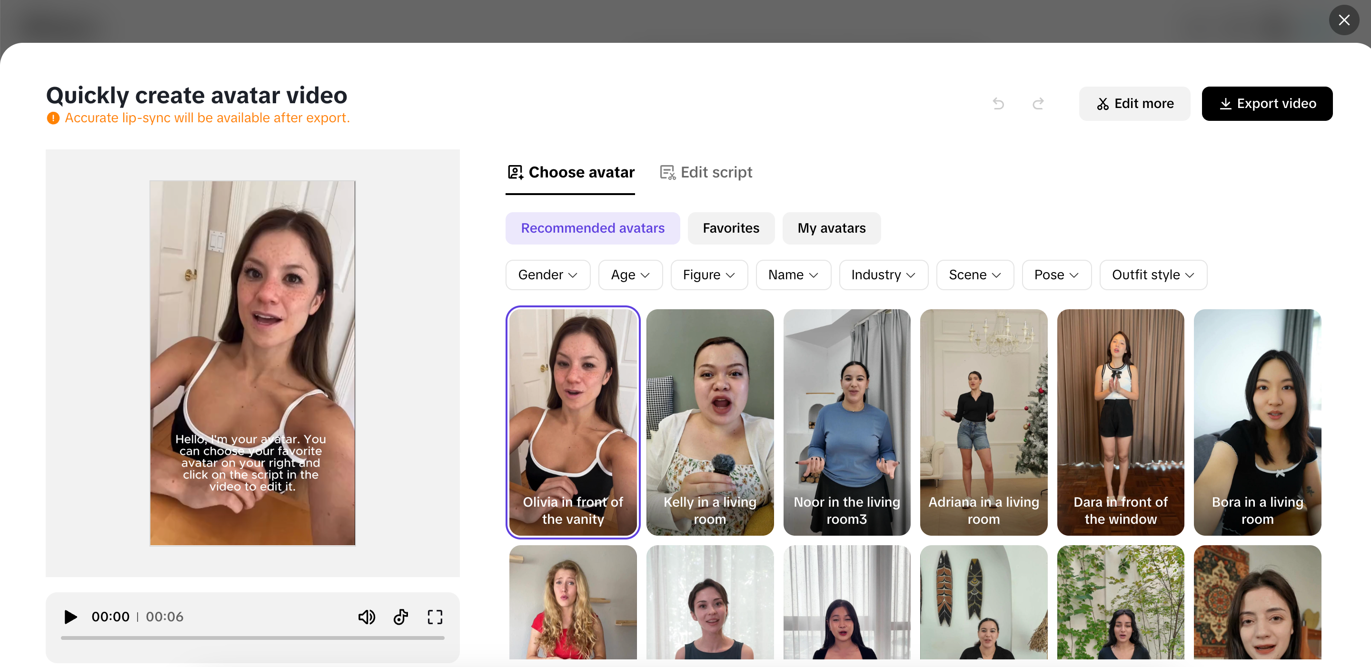Screen dimensions: 1371x667
Task: Switch to My avatars filter
Action: coord(831,228)
